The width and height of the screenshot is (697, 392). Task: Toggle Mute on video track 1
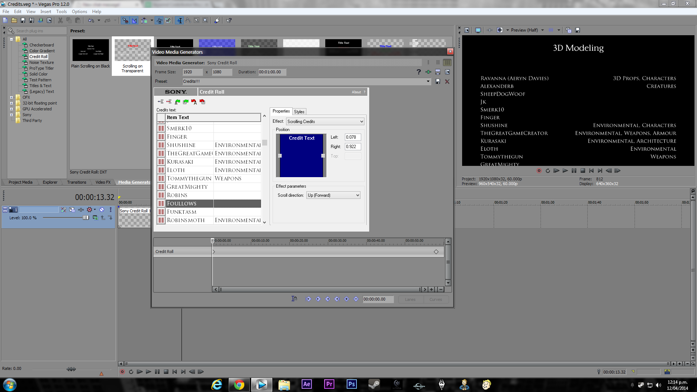102,210
